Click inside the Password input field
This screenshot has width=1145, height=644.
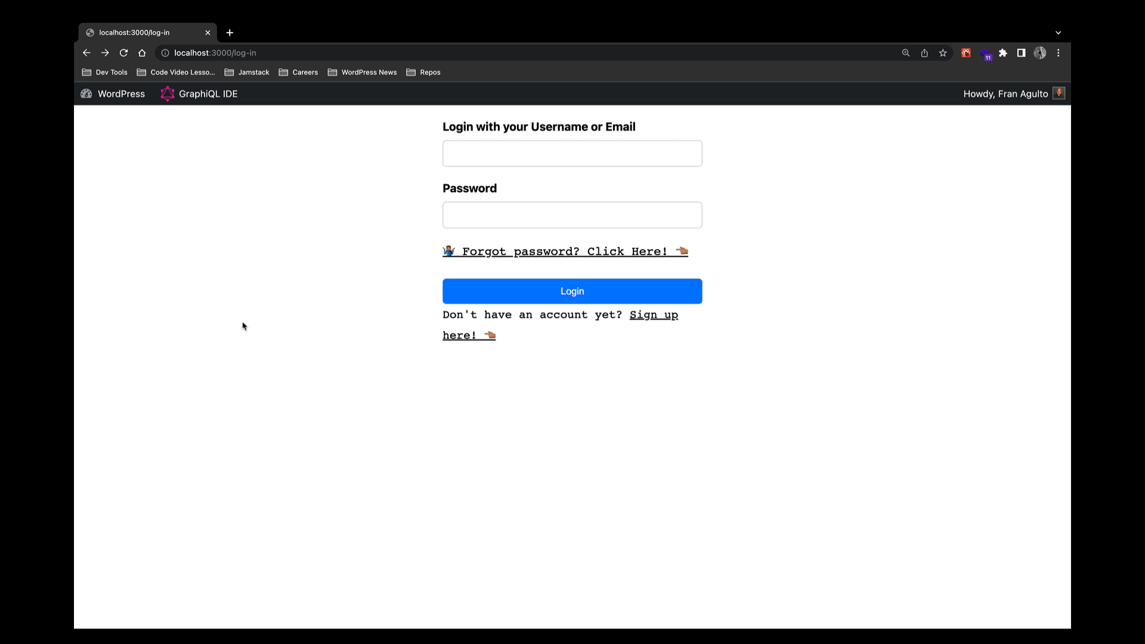[572, 215]
